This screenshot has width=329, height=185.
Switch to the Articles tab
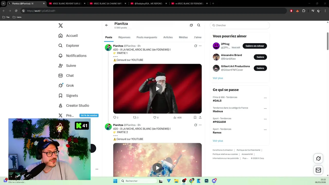click(168, 37)
